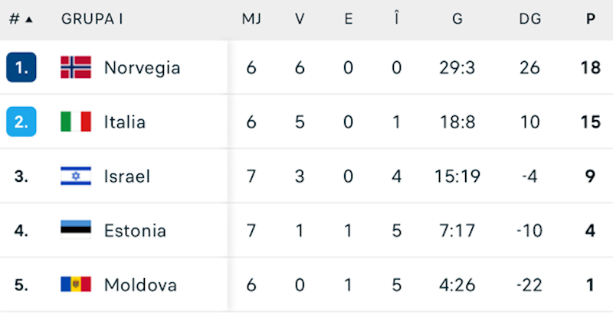Click the V wins column header
The width and height of the screenshot is (613, 314).
pyautogui.click(x=300, y=19)
